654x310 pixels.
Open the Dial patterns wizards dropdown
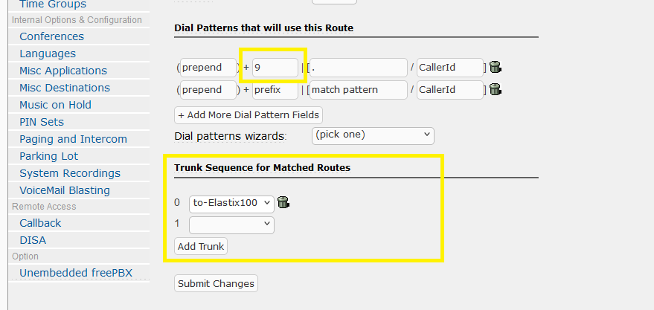(x=372, y=135)
